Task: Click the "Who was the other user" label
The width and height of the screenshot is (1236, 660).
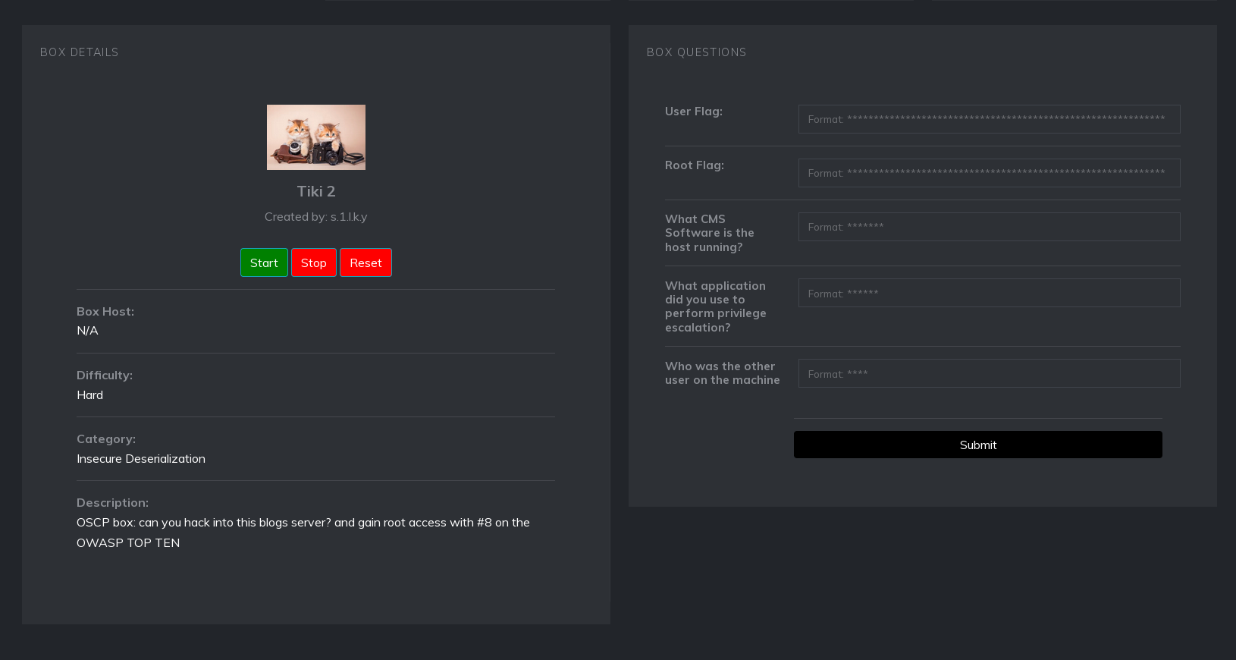Action: point(722,373)
